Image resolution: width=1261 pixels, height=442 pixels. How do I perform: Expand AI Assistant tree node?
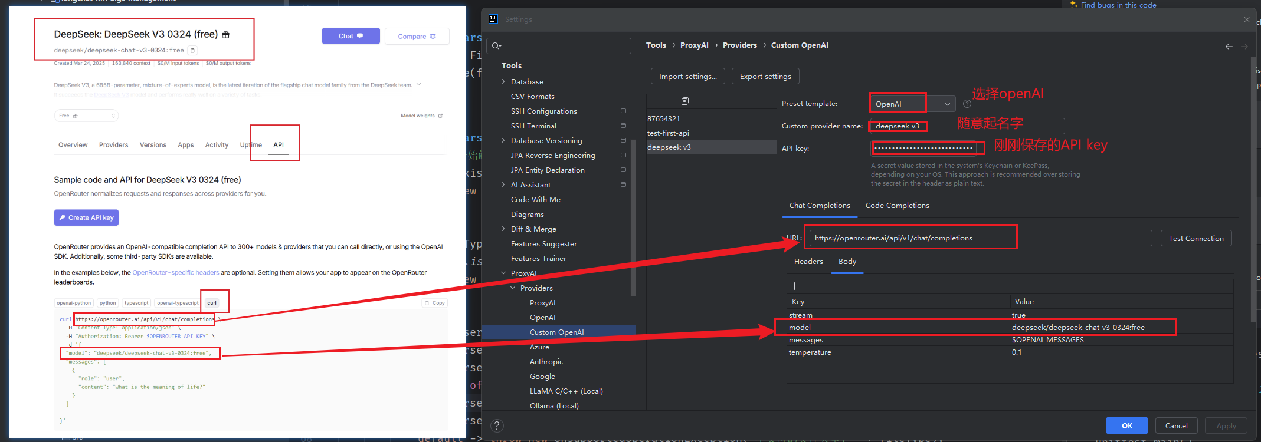(503, 184)
